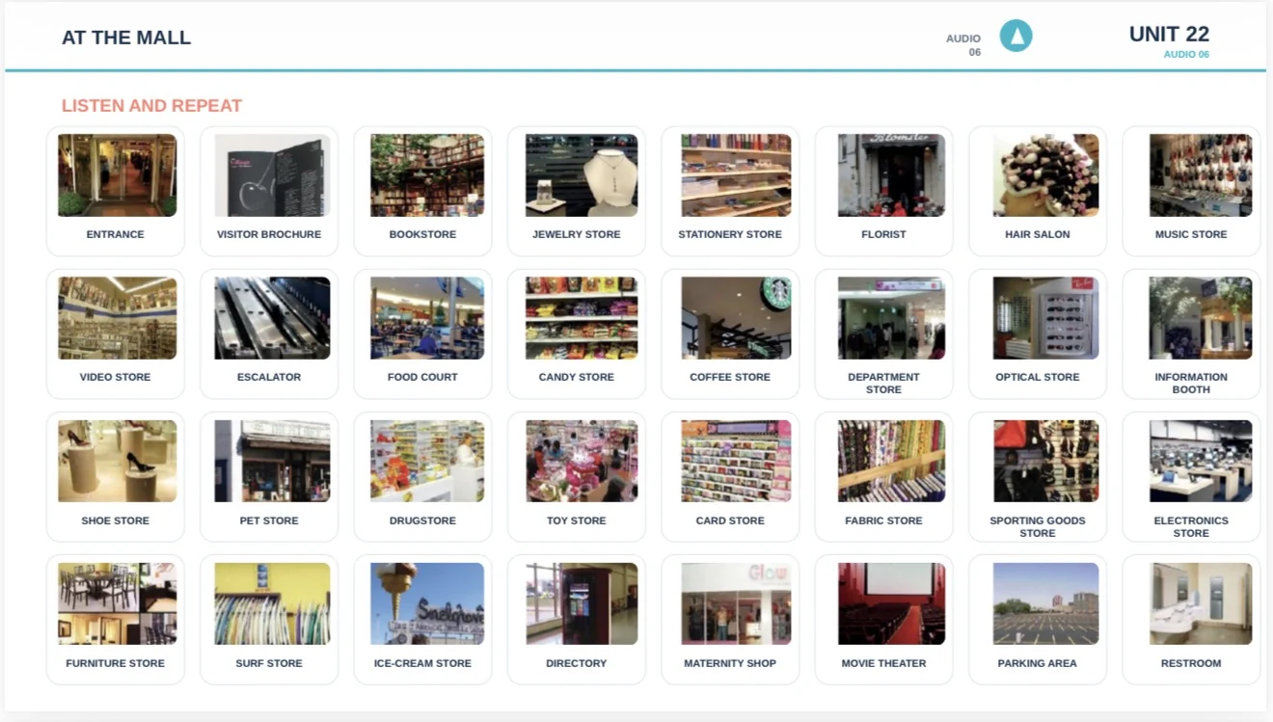Select the Florist picture card
This screenshot has width=1273, height=722.
(883, 191)
